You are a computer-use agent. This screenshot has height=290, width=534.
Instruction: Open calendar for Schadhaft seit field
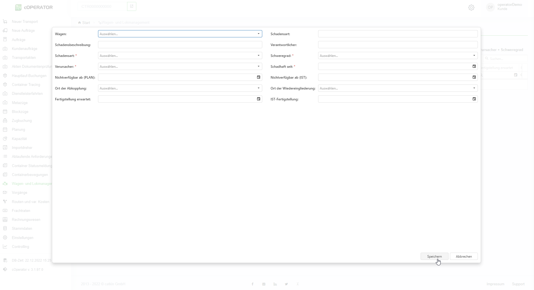coord(474,66)
